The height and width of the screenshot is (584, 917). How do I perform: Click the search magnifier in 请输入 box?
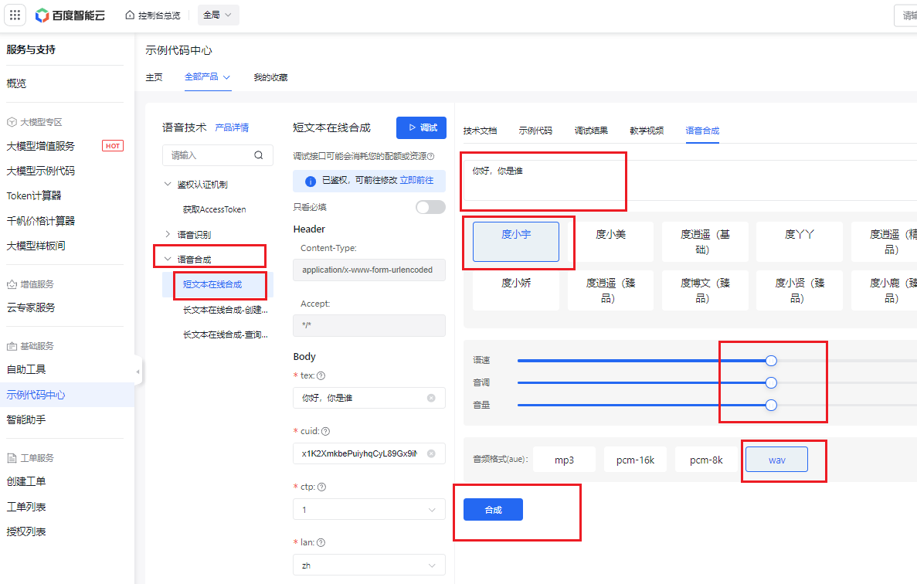259,155
